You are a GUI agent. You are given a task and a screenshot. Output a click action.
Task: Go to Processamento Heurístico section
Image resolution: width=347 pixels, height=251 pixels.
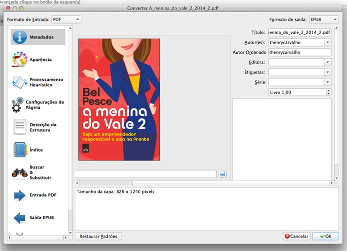38,82
